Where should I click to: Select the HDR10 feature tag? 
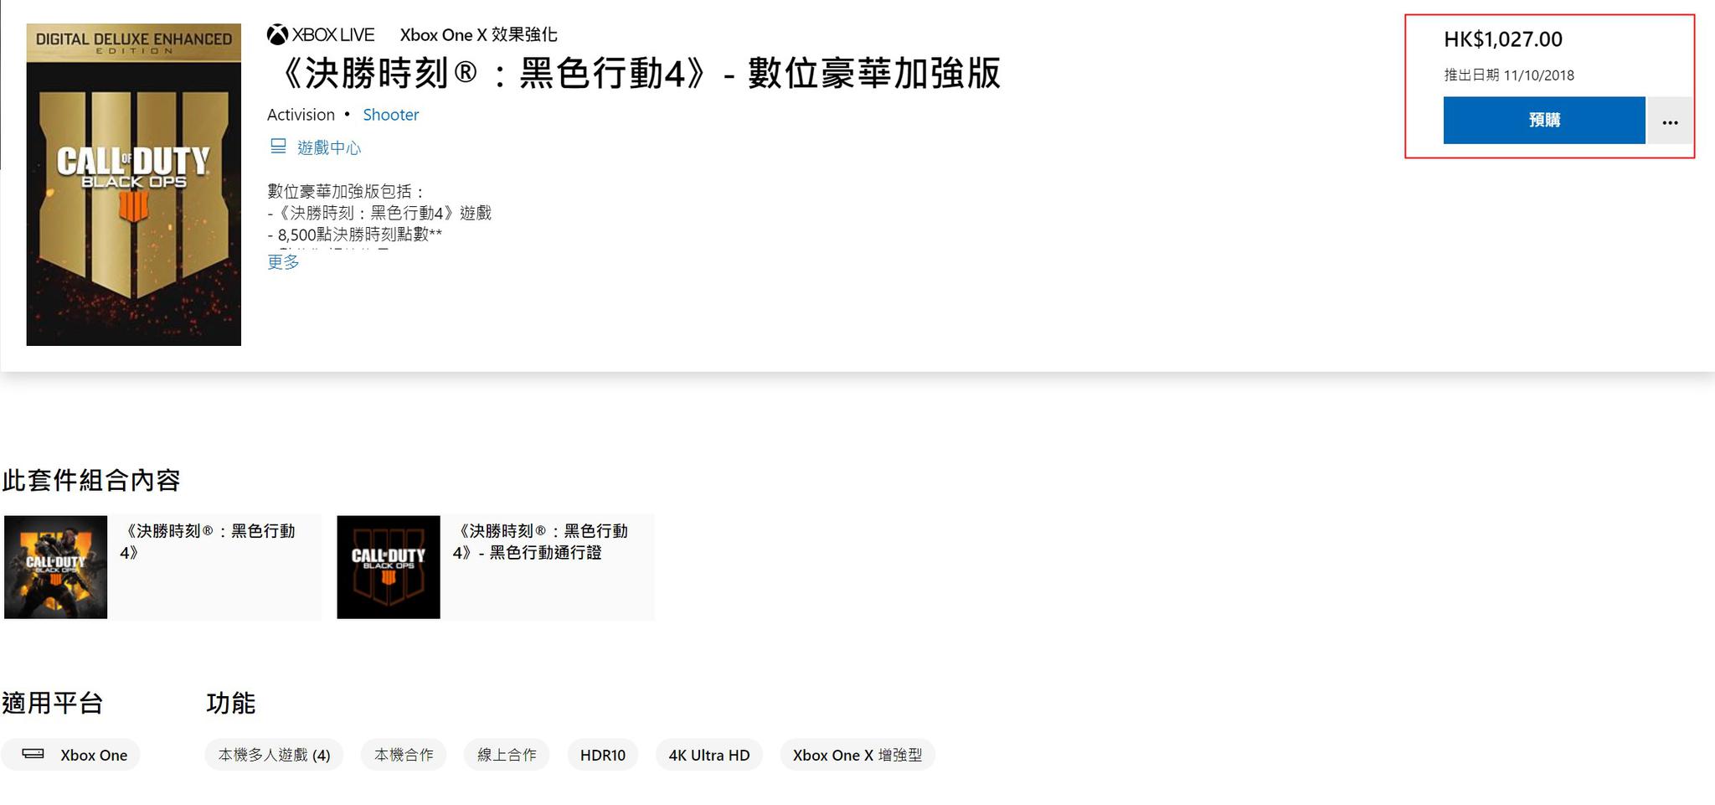pyautogui.click(x=603, y=755)
